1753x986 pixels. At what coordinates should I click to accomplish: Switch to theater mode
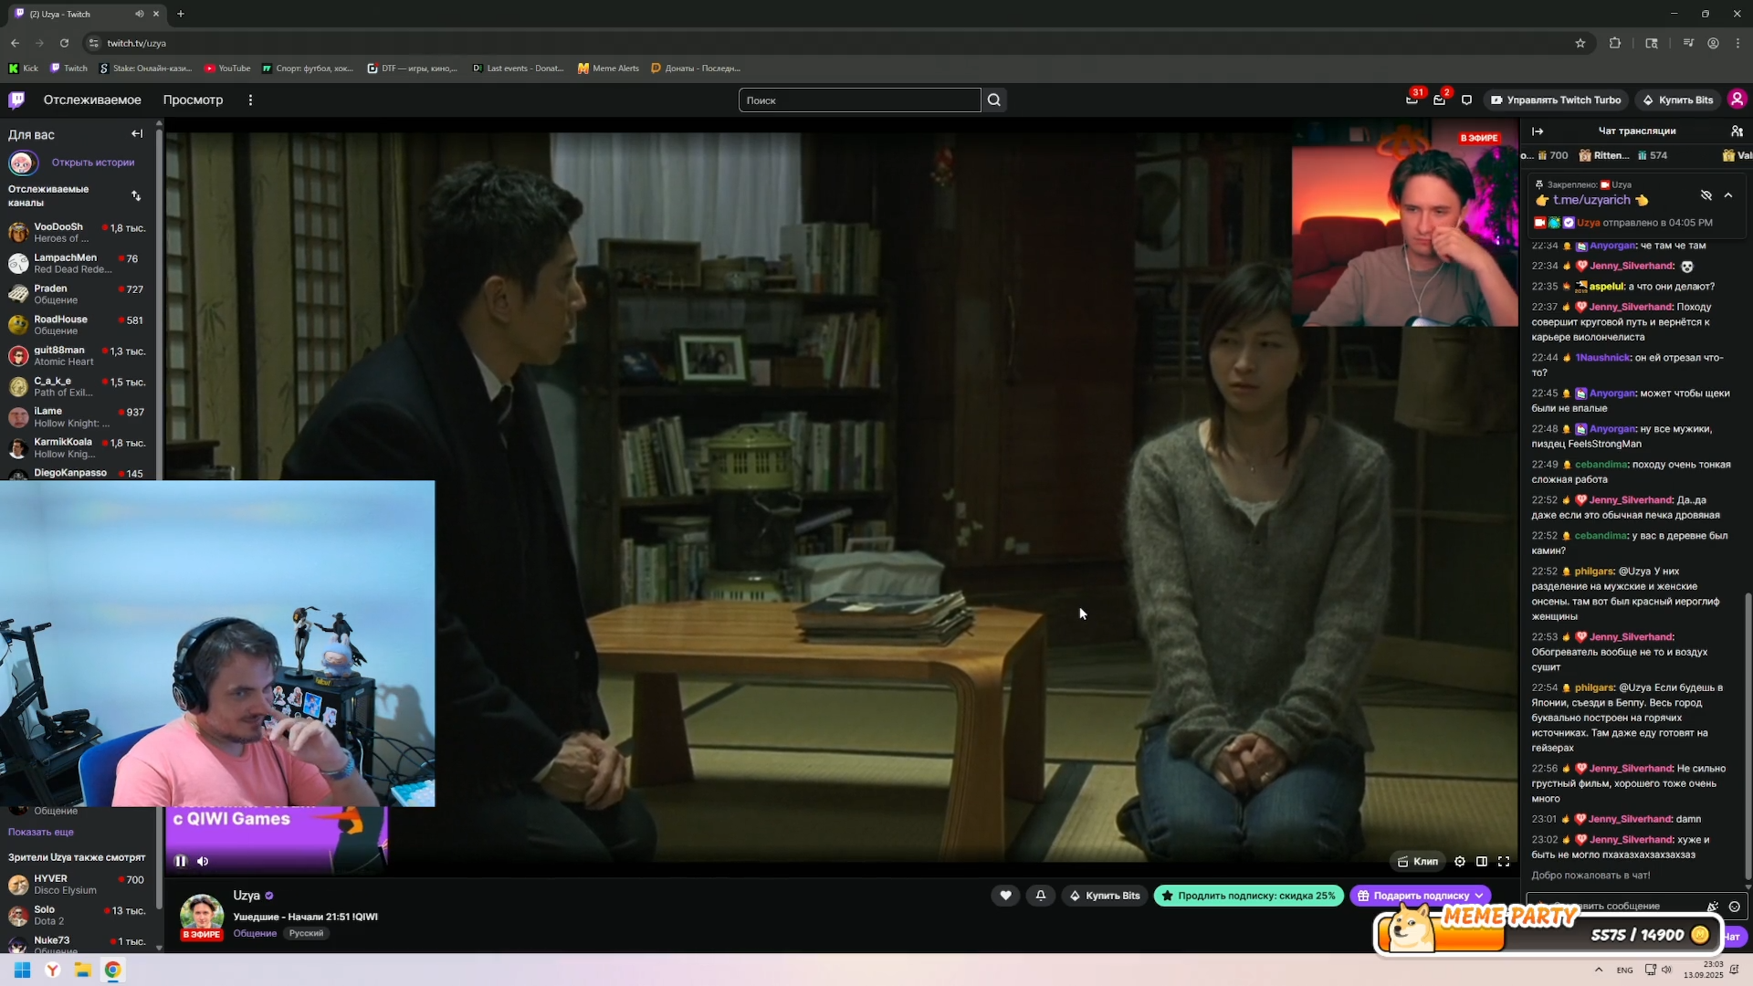click(1482, 861)
